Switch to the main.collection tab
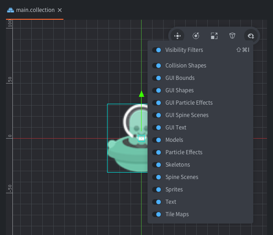The width and height of the screenshot is (273, 235). point(35,10)
